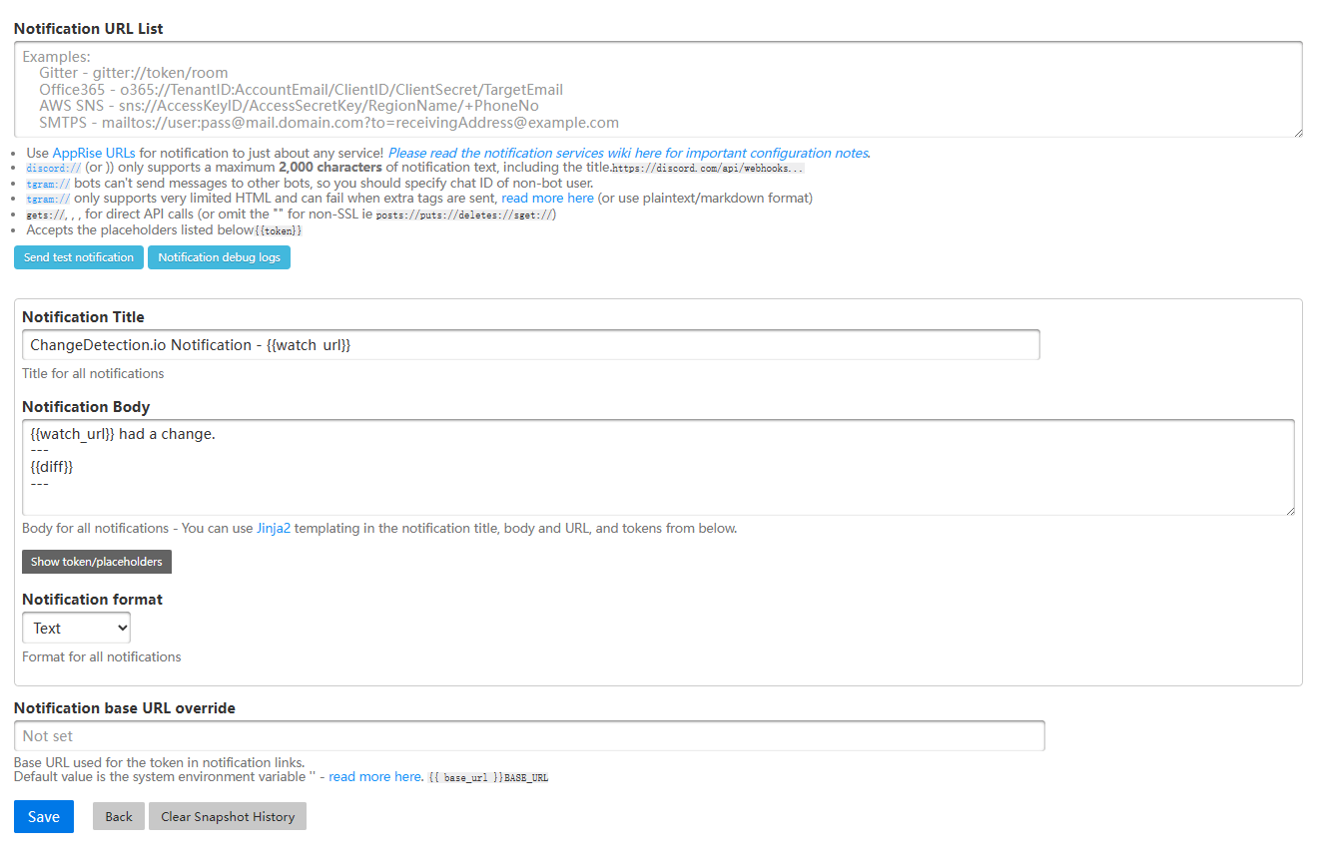Click the Notification Body resize grip
This screenshot has height=861, width=1317.
pos(1290,511)
